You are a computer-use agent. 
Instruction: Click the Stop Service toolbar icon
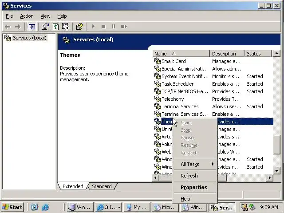pyautogui.click(x=103, y=27)
